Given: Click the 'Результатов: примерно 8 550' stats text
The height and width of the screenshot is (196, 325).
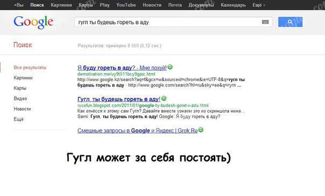Looking at the screenshot, I should [119, 46].
